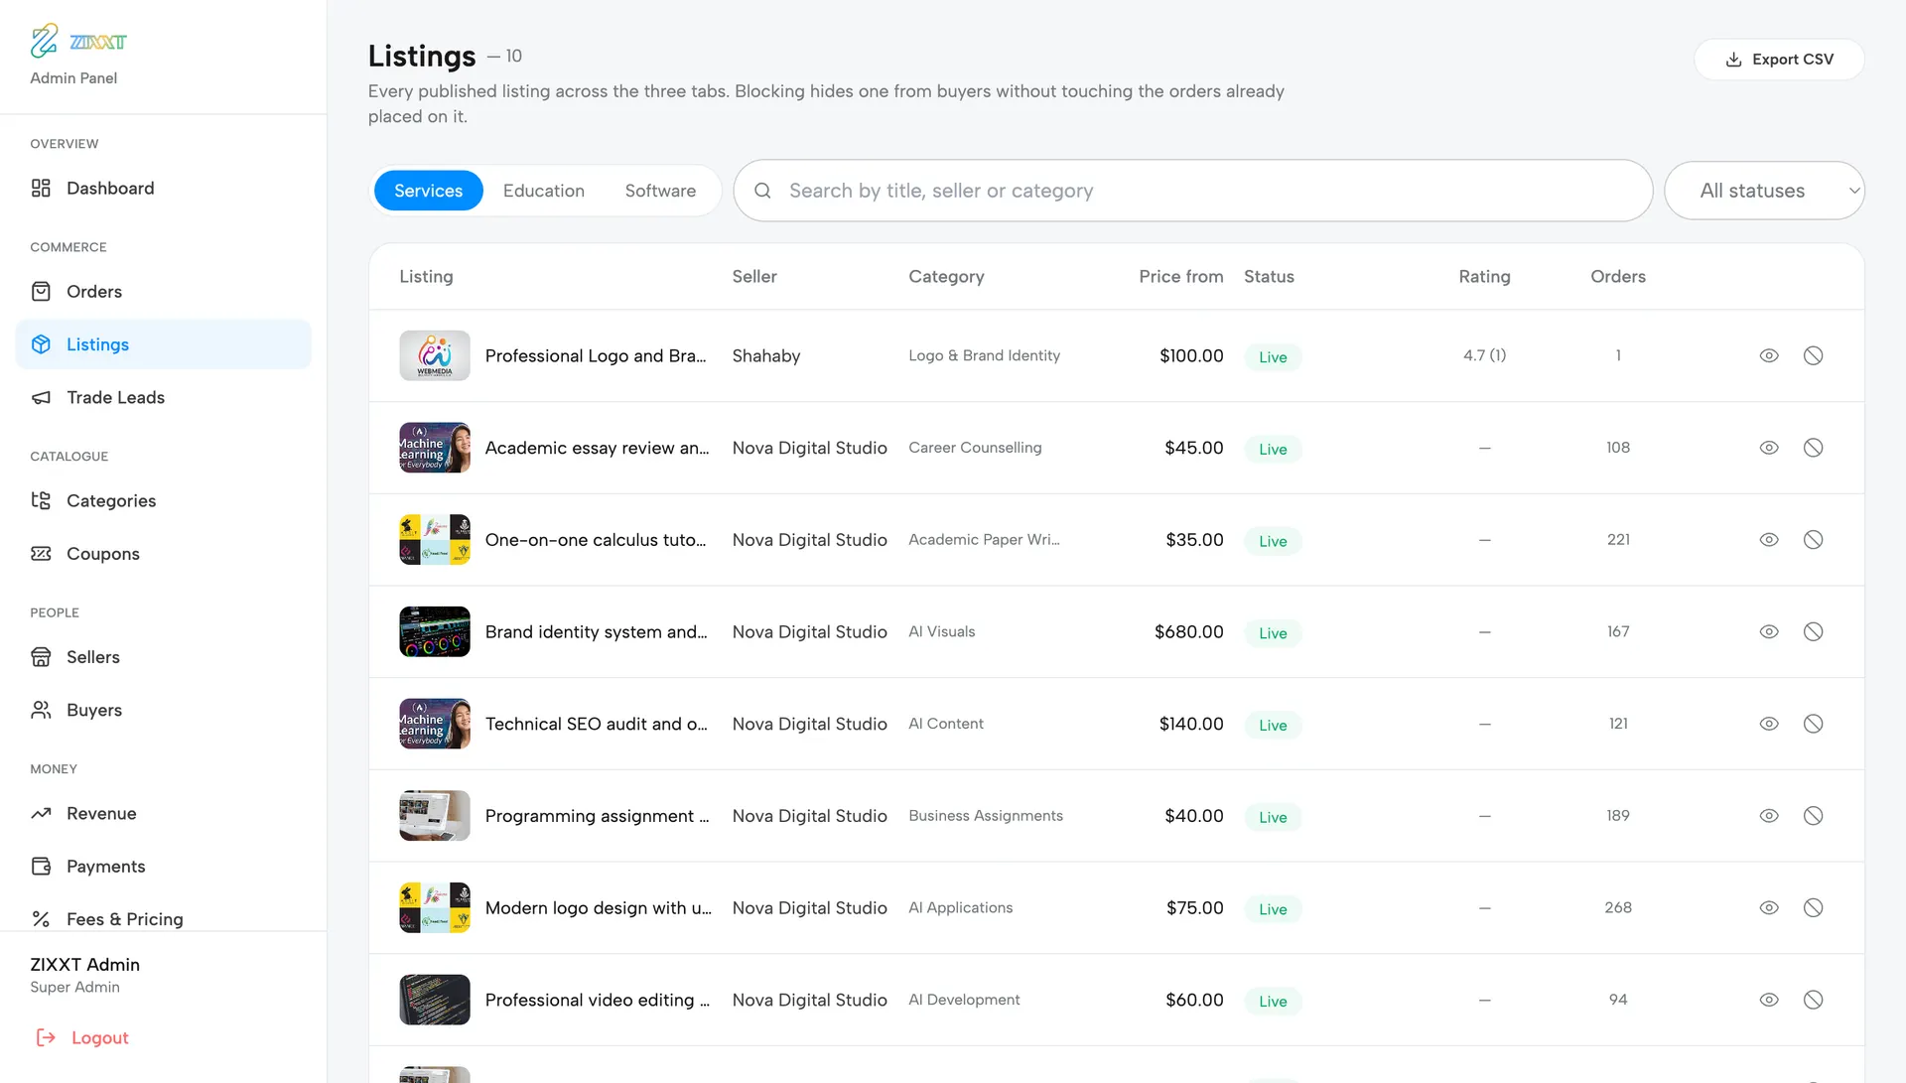Click the seller name Shahaby
Viewport: 1906px width, 1083px height.
tap(766, 356)
